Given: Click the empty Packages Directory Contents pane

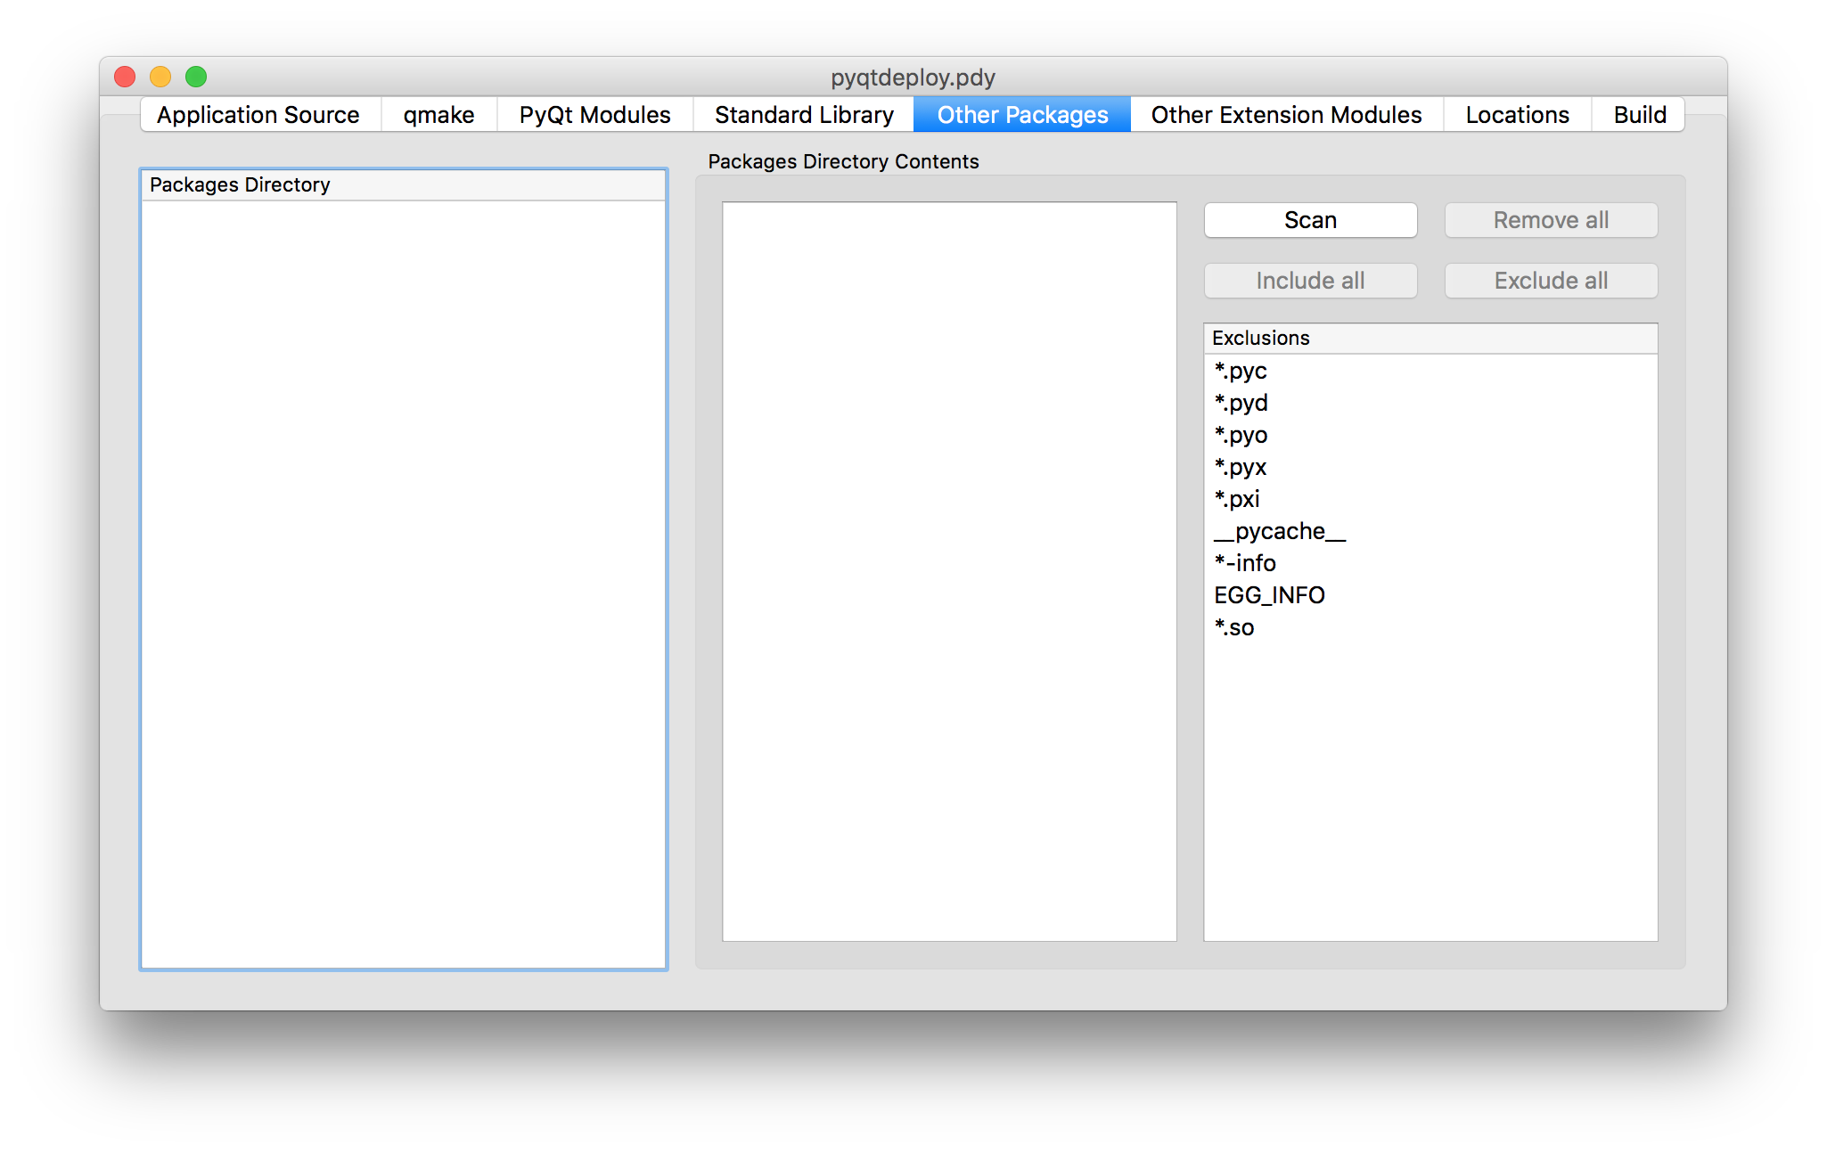Looking at the screenshot, I should (949, 570).
